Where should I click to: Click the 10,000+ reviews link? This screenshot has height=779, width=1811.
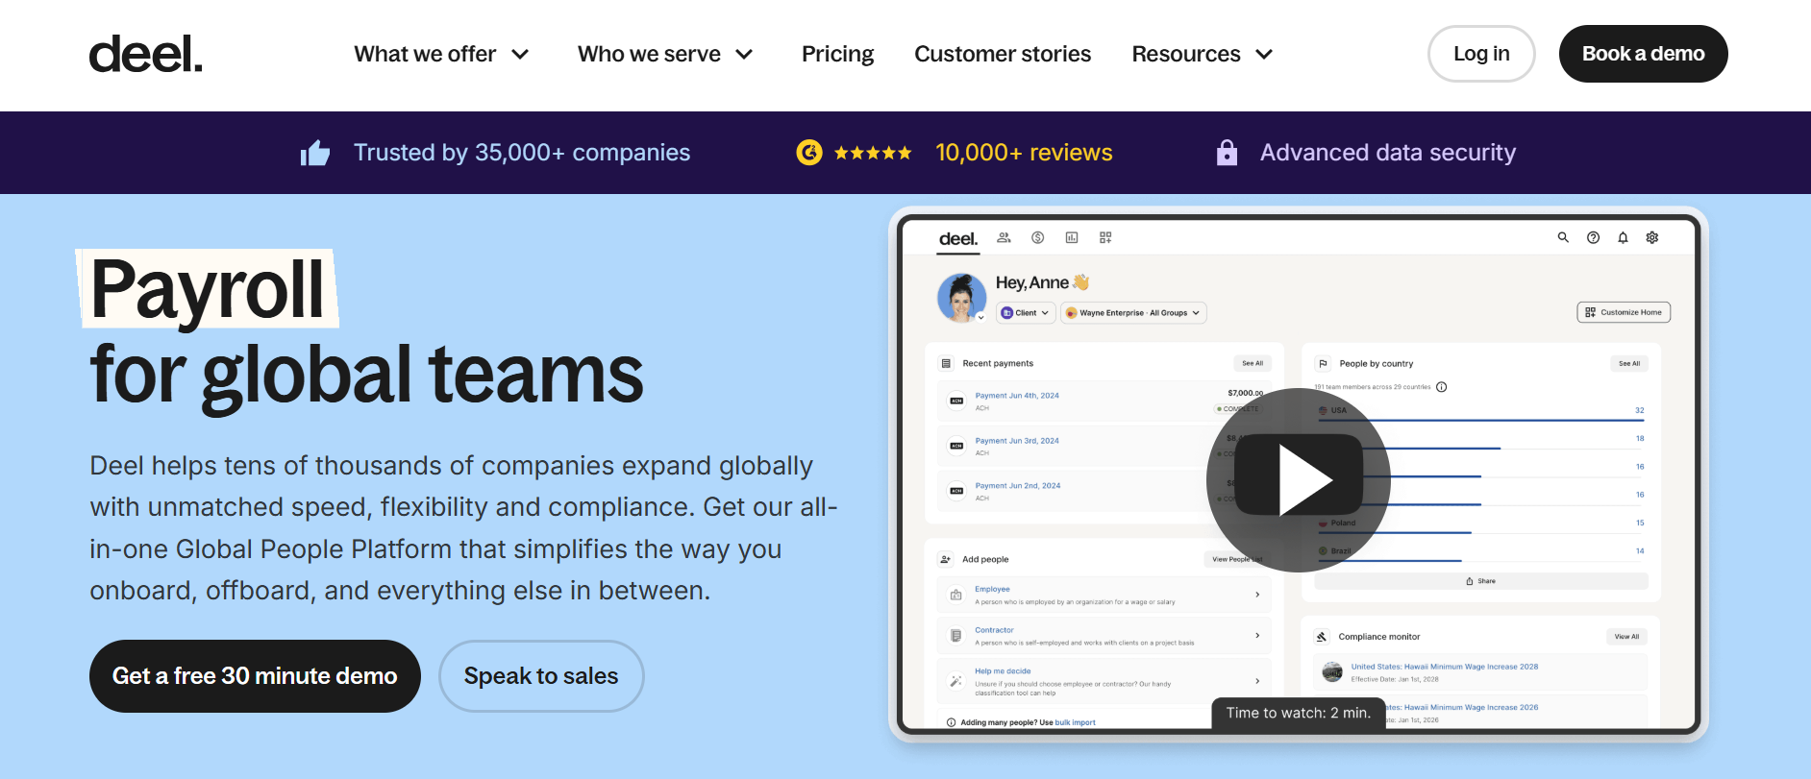click(1024, 153)
